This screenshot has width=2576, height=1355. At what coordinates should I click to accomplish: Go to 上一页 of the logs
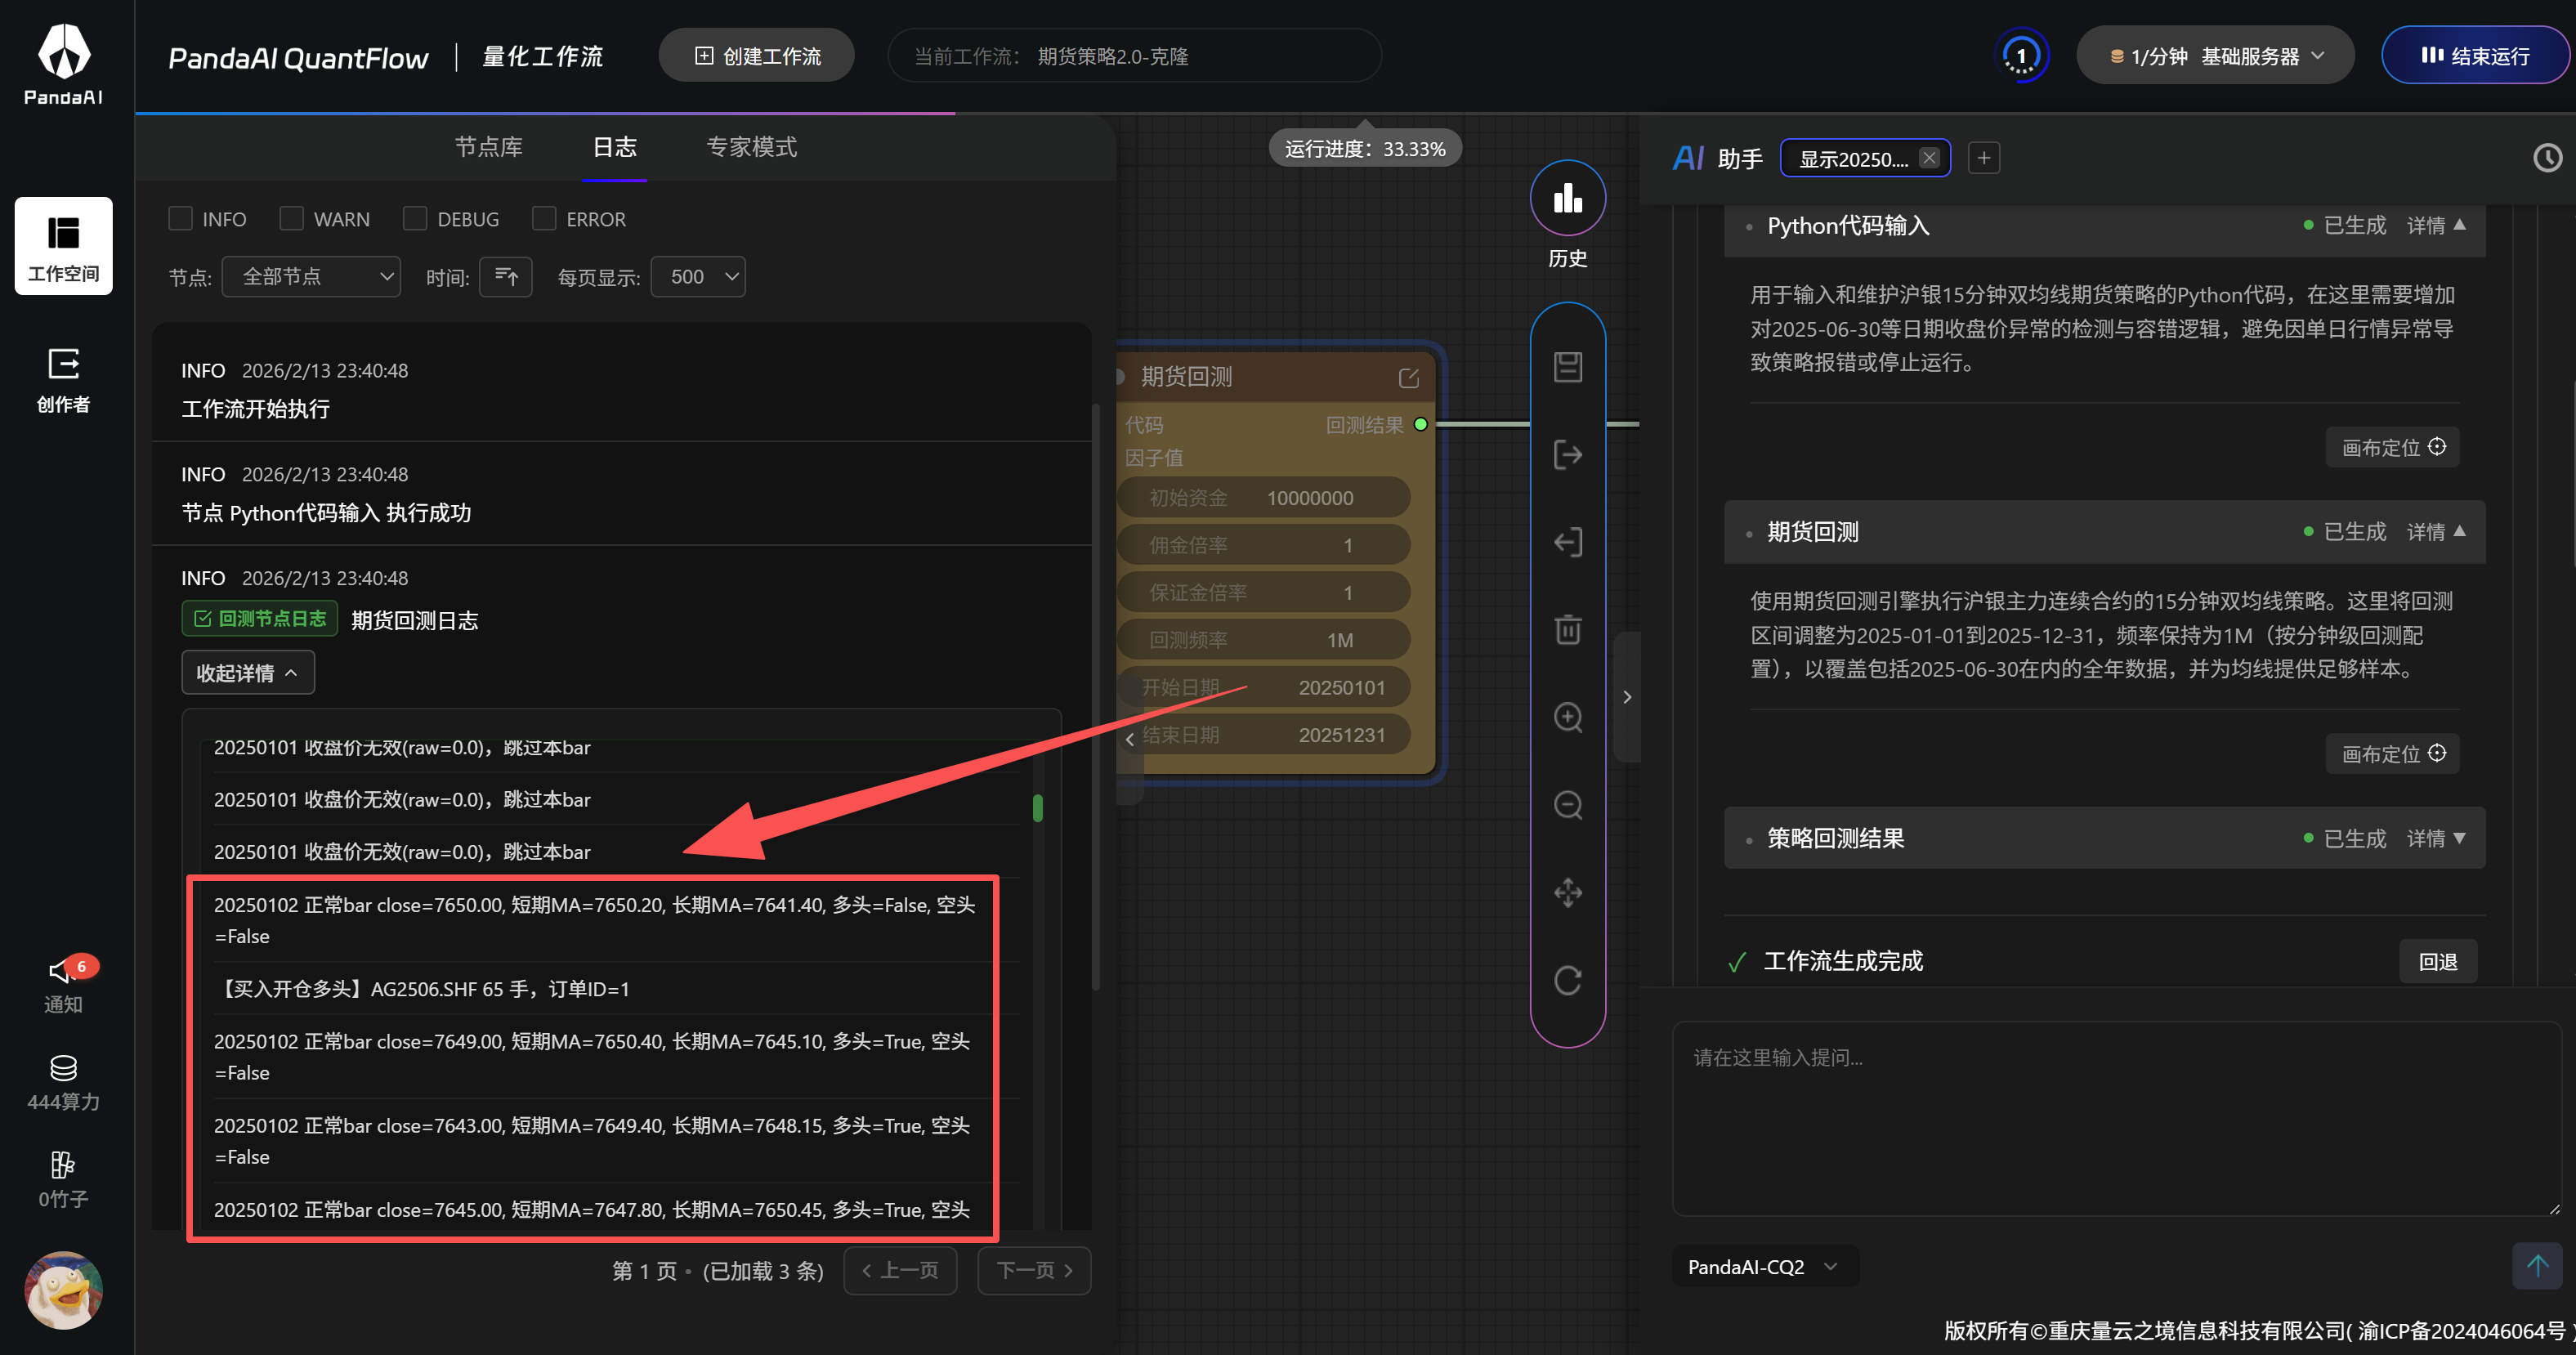900,1271
